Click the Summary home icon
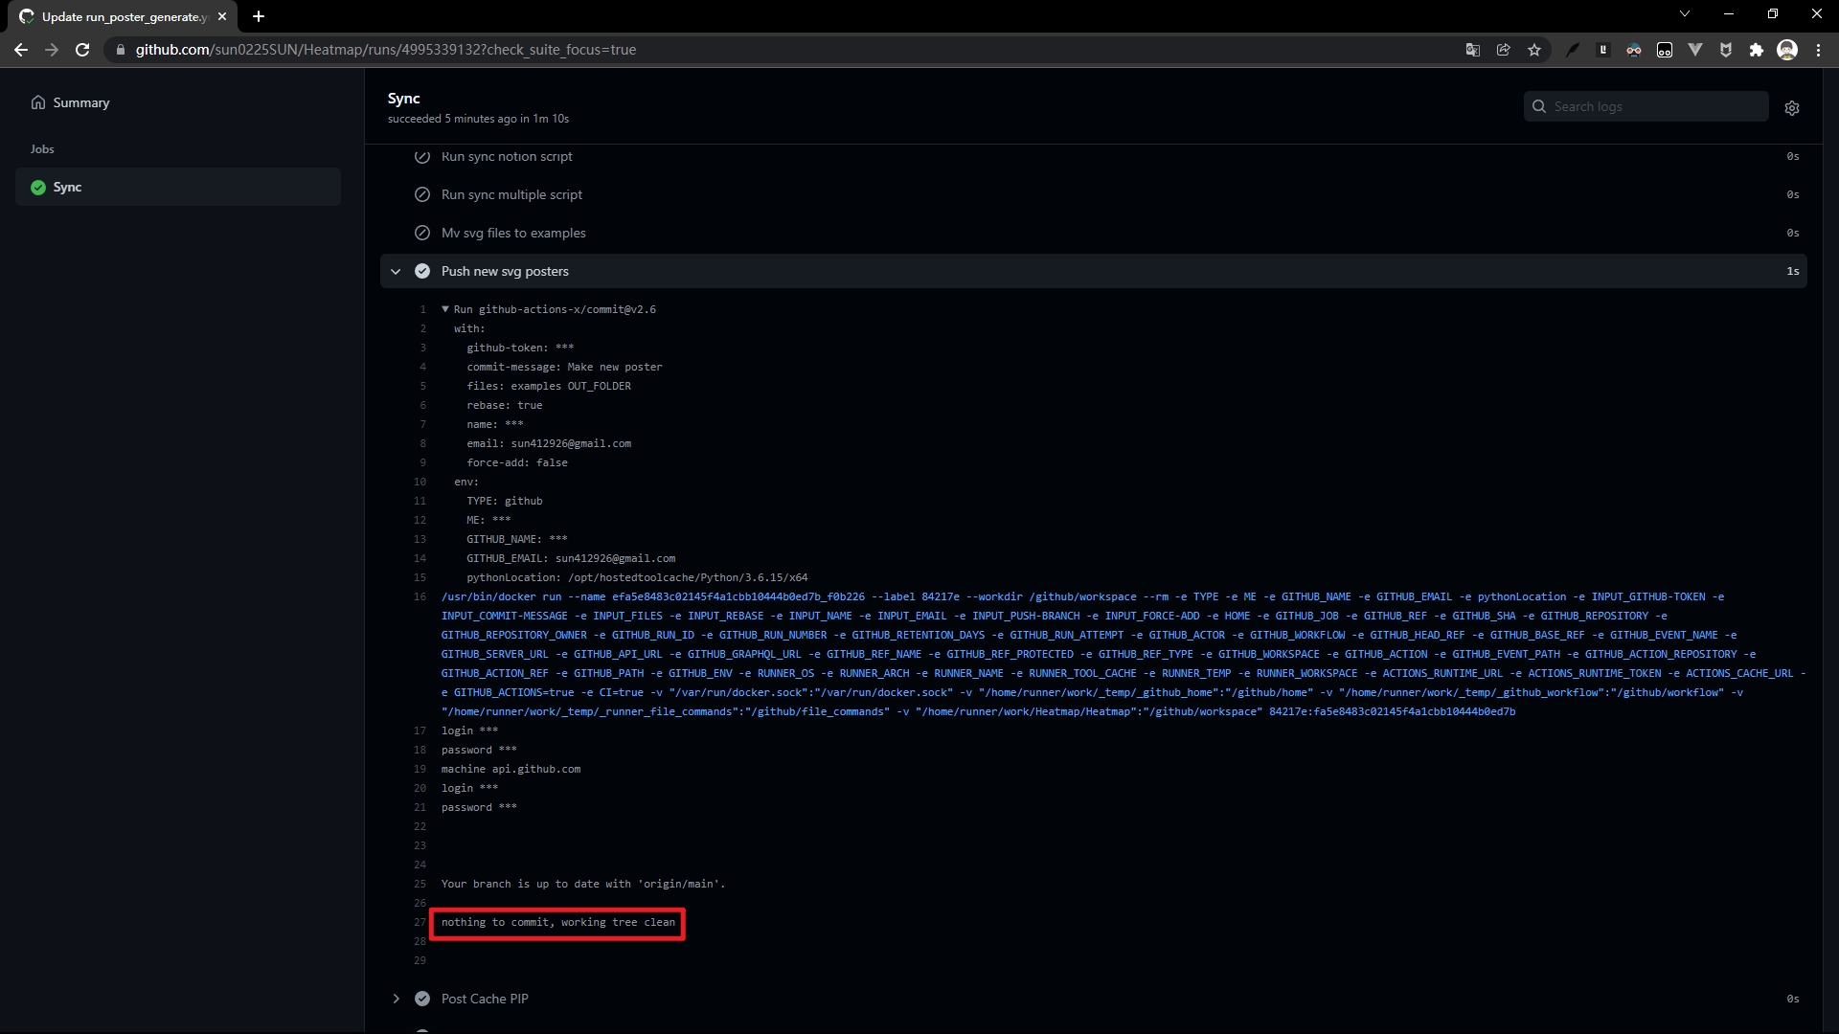The width and height of the screenshot is (1839, 1034). tap(38, 102)
